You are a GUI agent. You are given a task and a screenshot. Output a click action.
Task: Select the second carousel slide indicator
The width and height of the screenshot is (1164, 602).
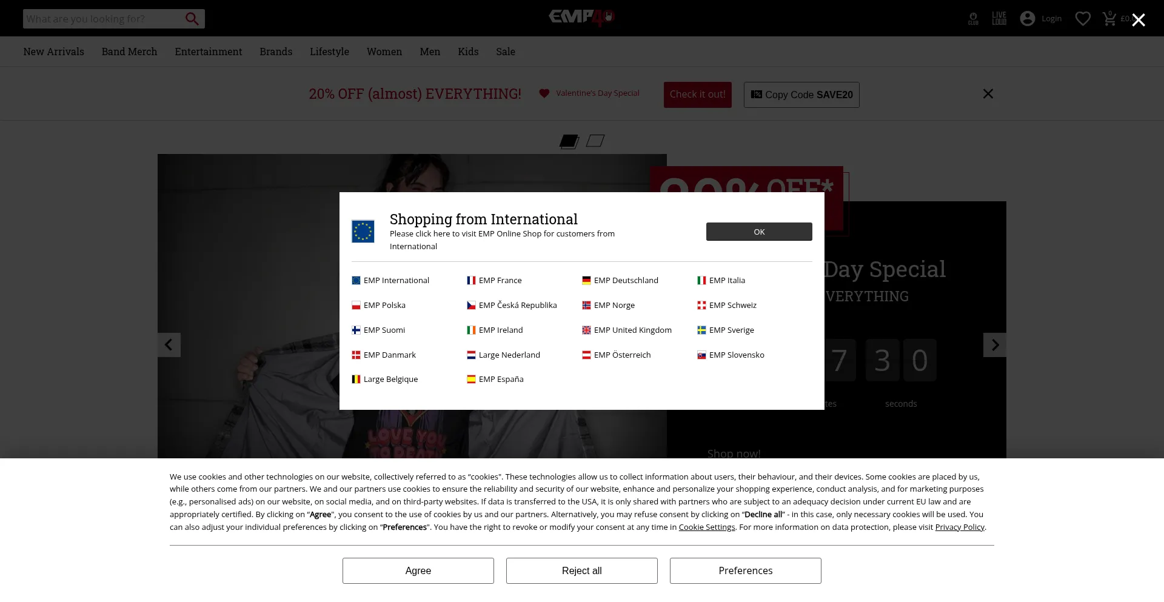[x=595, y=141]
